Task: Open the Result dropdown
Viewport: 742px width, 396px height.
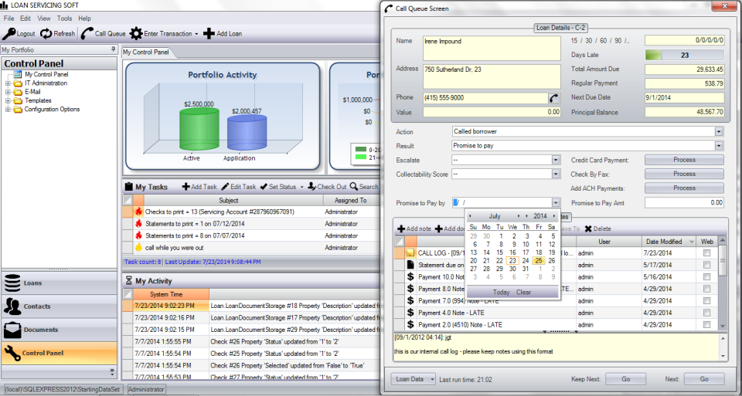Action: 719,146
